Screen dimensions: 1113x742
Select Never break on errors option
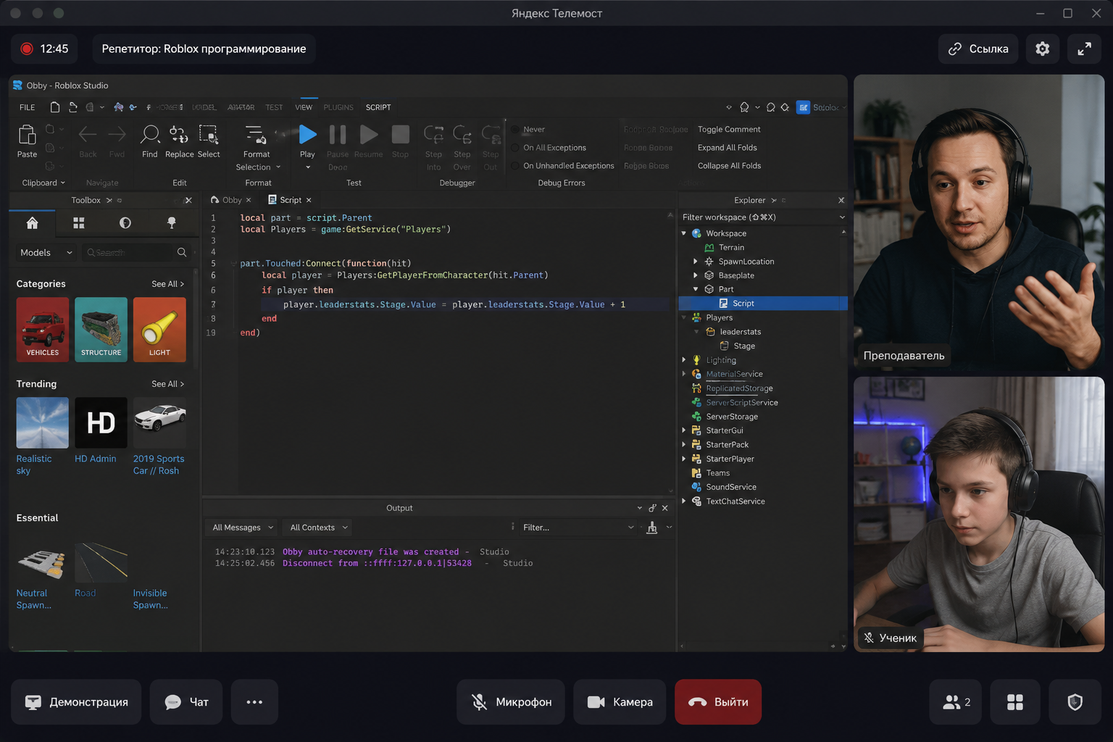[x=528, y=130]
